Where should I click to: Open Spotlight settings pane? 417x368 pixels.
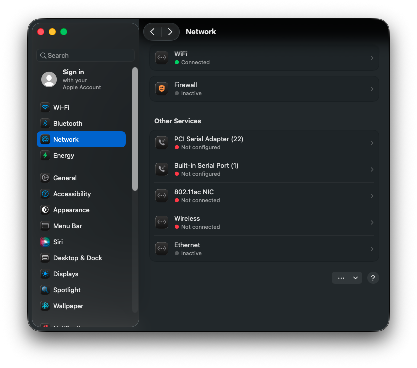point(81,290)
